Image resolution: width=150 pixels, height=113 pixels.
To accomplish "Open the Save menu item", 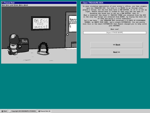I will 7,5.
